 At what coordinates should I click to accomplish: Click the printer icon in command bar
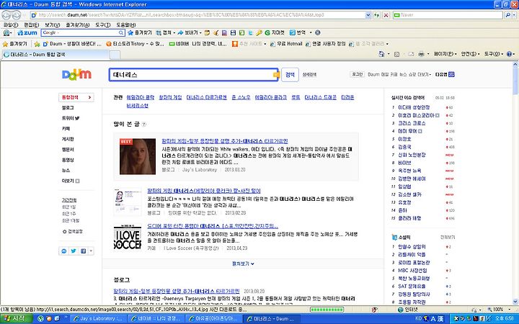click(x=421, y=53)
